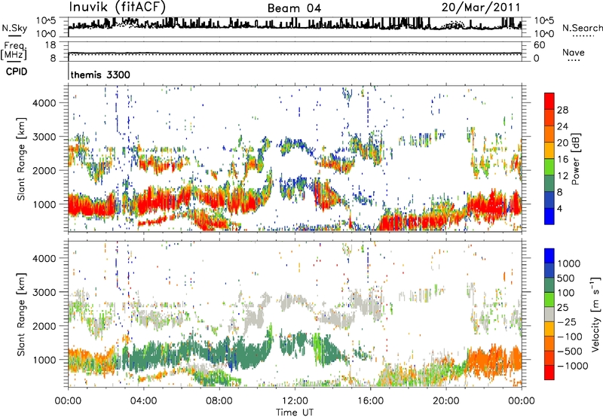Click the "28" Power colorbar value
Screen dimensions: 603x417
point(562,110)
